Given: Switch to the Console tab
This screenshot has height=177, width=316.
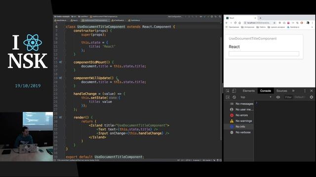Looking at the screenshot, I should (266, 91).
